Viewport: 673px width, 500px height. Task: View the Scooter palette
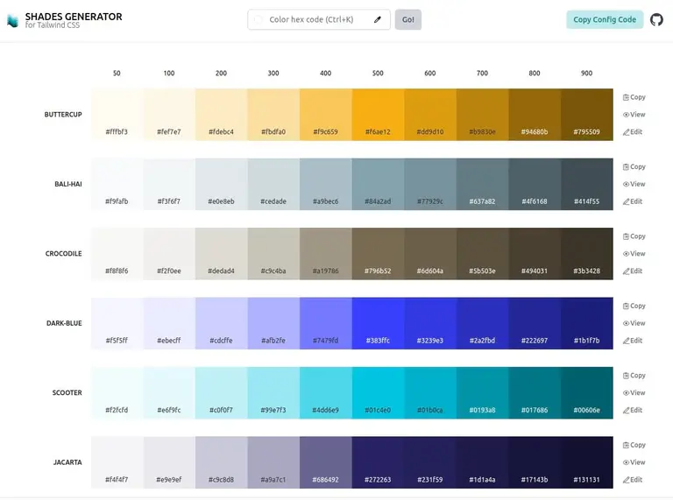click(x=634, y=393)
